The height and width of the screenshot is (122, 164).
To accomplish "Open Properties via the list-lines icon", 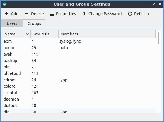I will pos(52,14).
